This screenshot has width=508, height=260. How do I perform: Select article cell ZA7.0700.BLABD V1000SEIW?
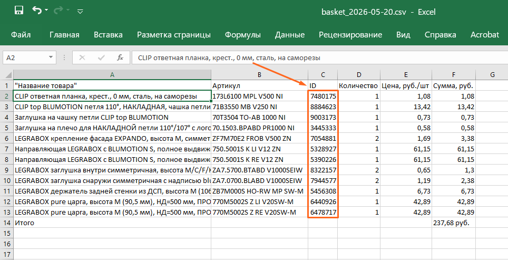coord(259,180)
